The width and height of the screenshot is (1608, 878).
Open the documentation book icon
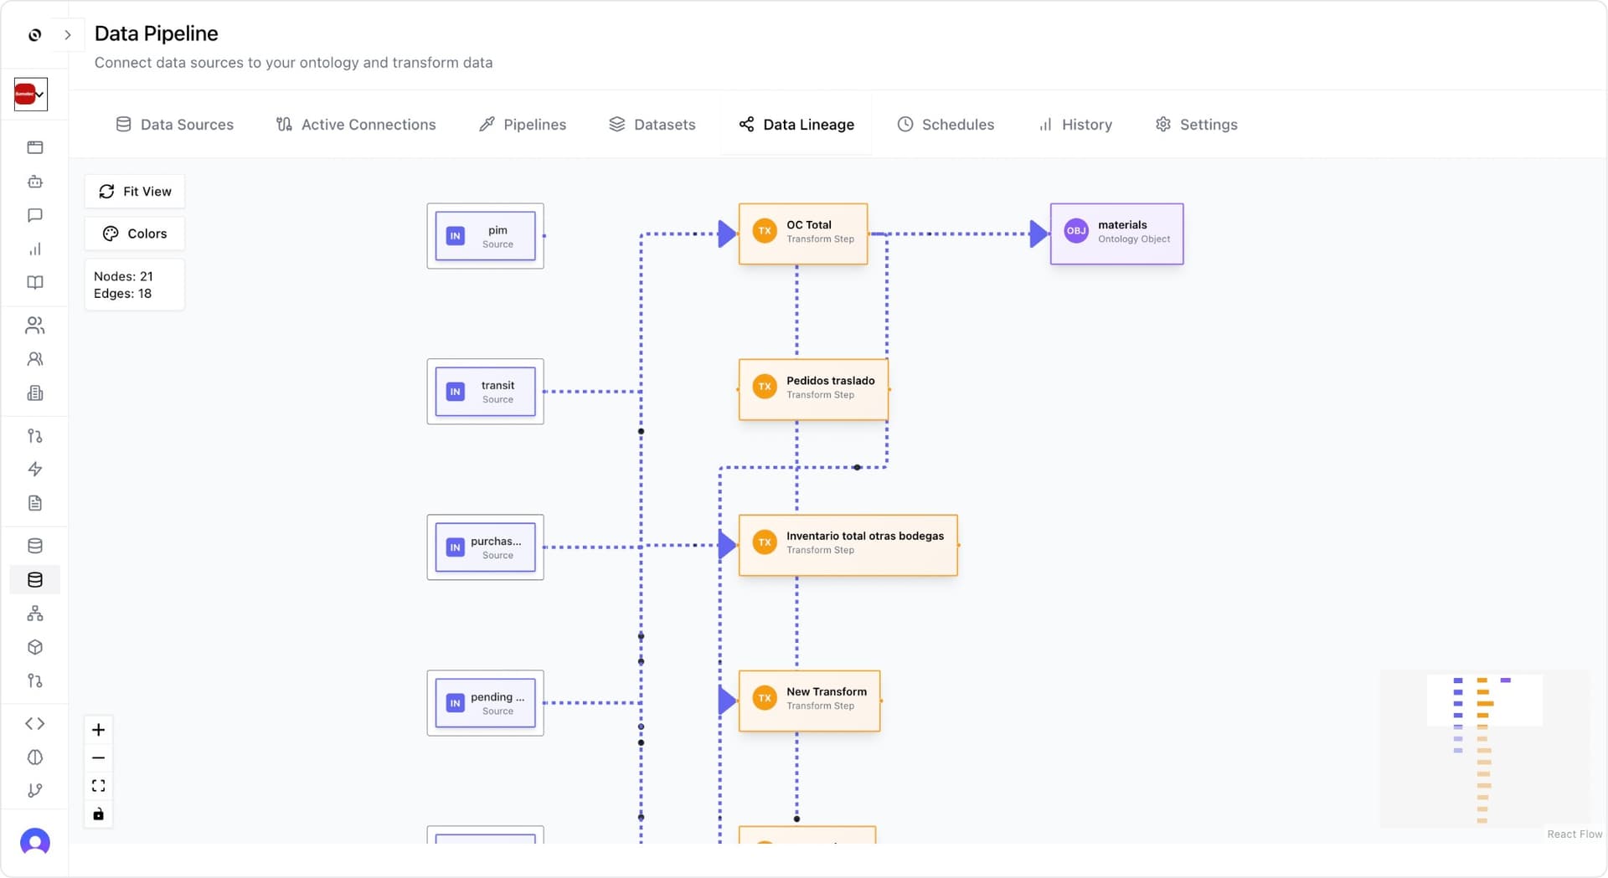pos(35,282)
